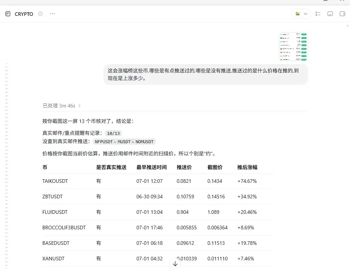Toggle the bottom panel layout icon
This screenshot has width=350, height=269.
(x=330, y=14)
